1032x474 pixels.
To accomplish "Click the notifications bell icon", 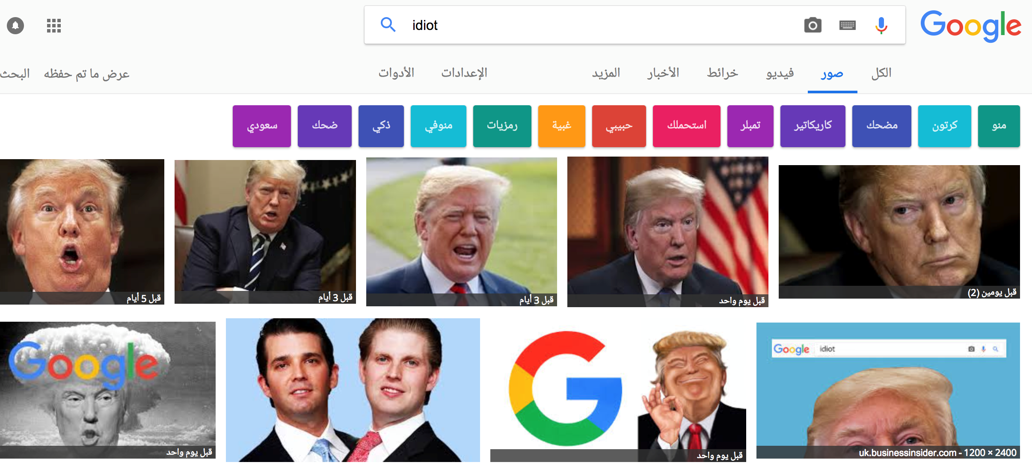I will coord(15,26).
